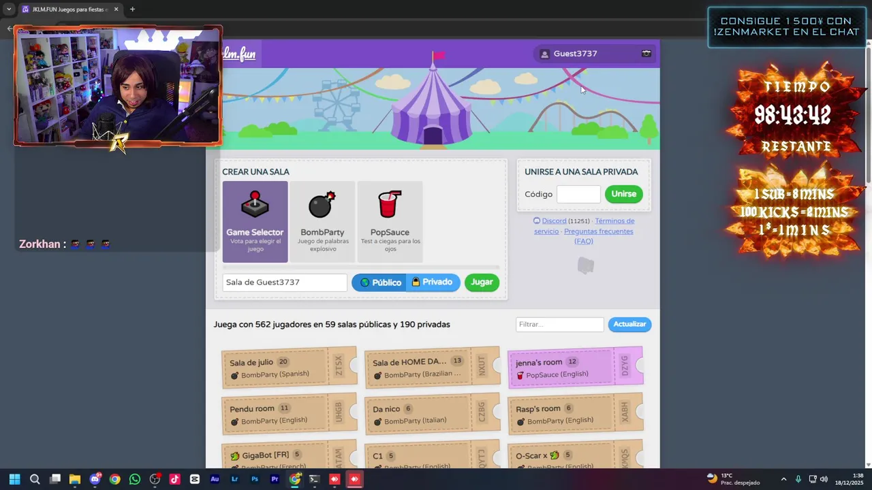
Task: Join the C1 room card
Action: coord(433,455)
